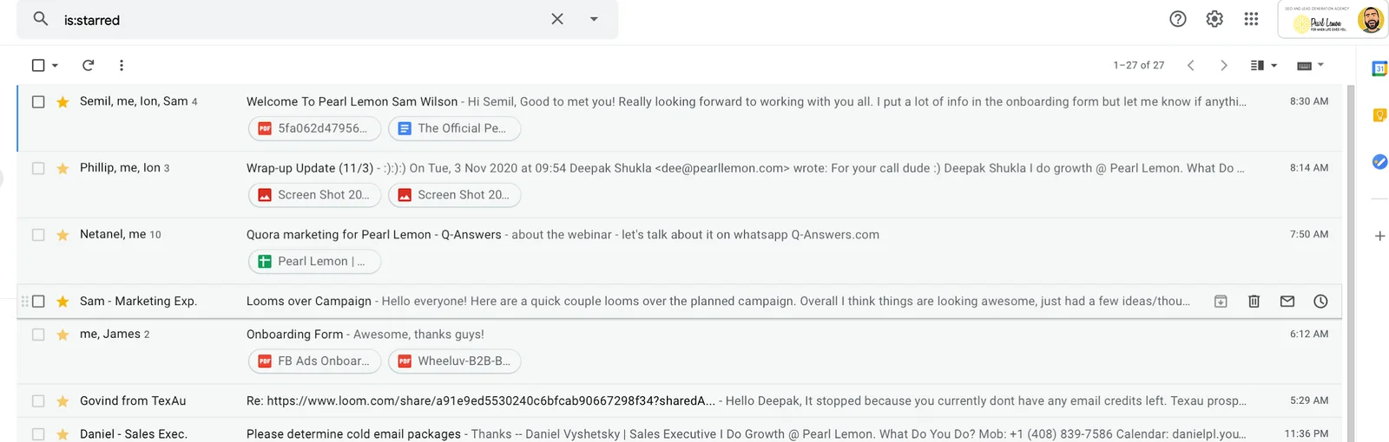Clear the is:starred search query
Image resolution: width=1389 pixels, height=442 pixels.
[557, 19]
